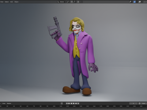147x110 pixels.
Task: Open the Object menu
Action: click(16, 2)
